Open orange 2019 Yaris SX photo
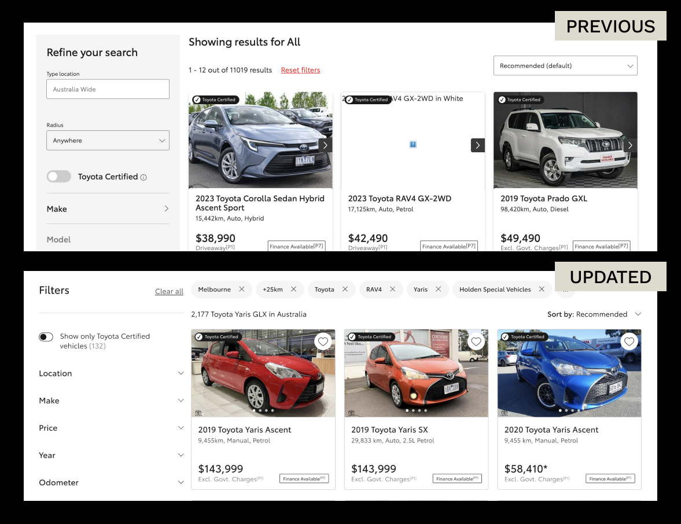This screenshot has height=524, width=681. [x=416, y=373]
